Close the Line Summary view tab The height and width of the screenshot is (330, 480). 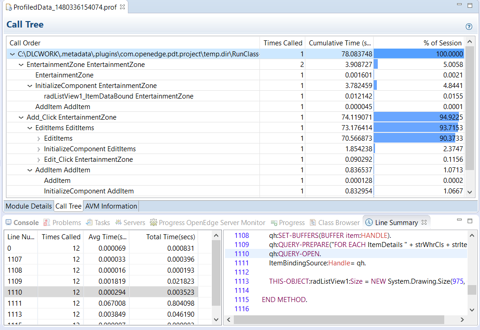[x=424, y=222]
